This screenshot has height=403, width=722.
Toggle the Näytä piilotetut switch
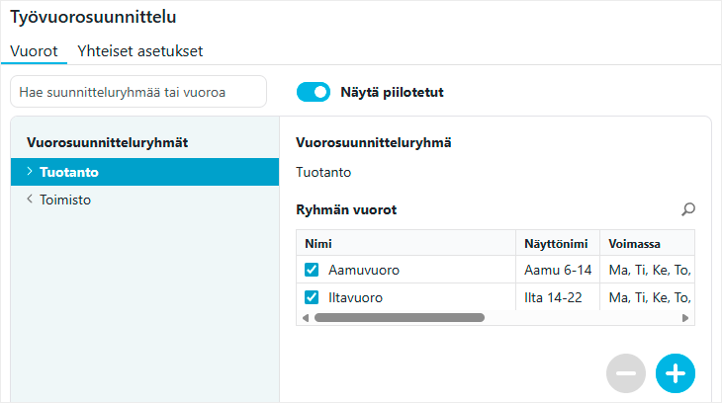tap(313, 93)
